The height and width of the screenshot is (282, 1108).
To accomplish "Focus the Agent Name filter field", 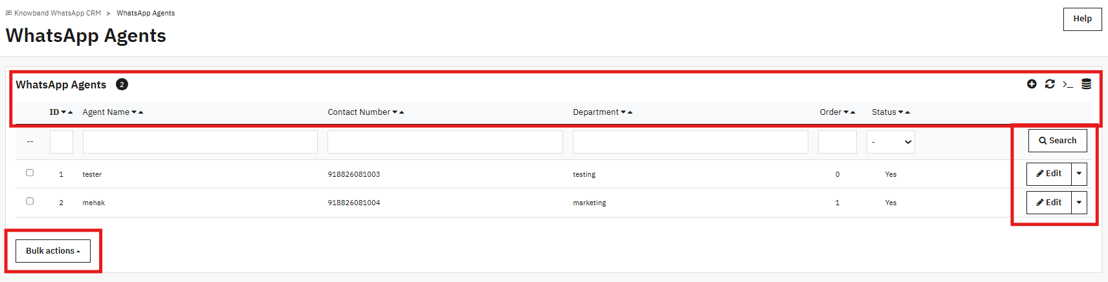I will [200, 142].
